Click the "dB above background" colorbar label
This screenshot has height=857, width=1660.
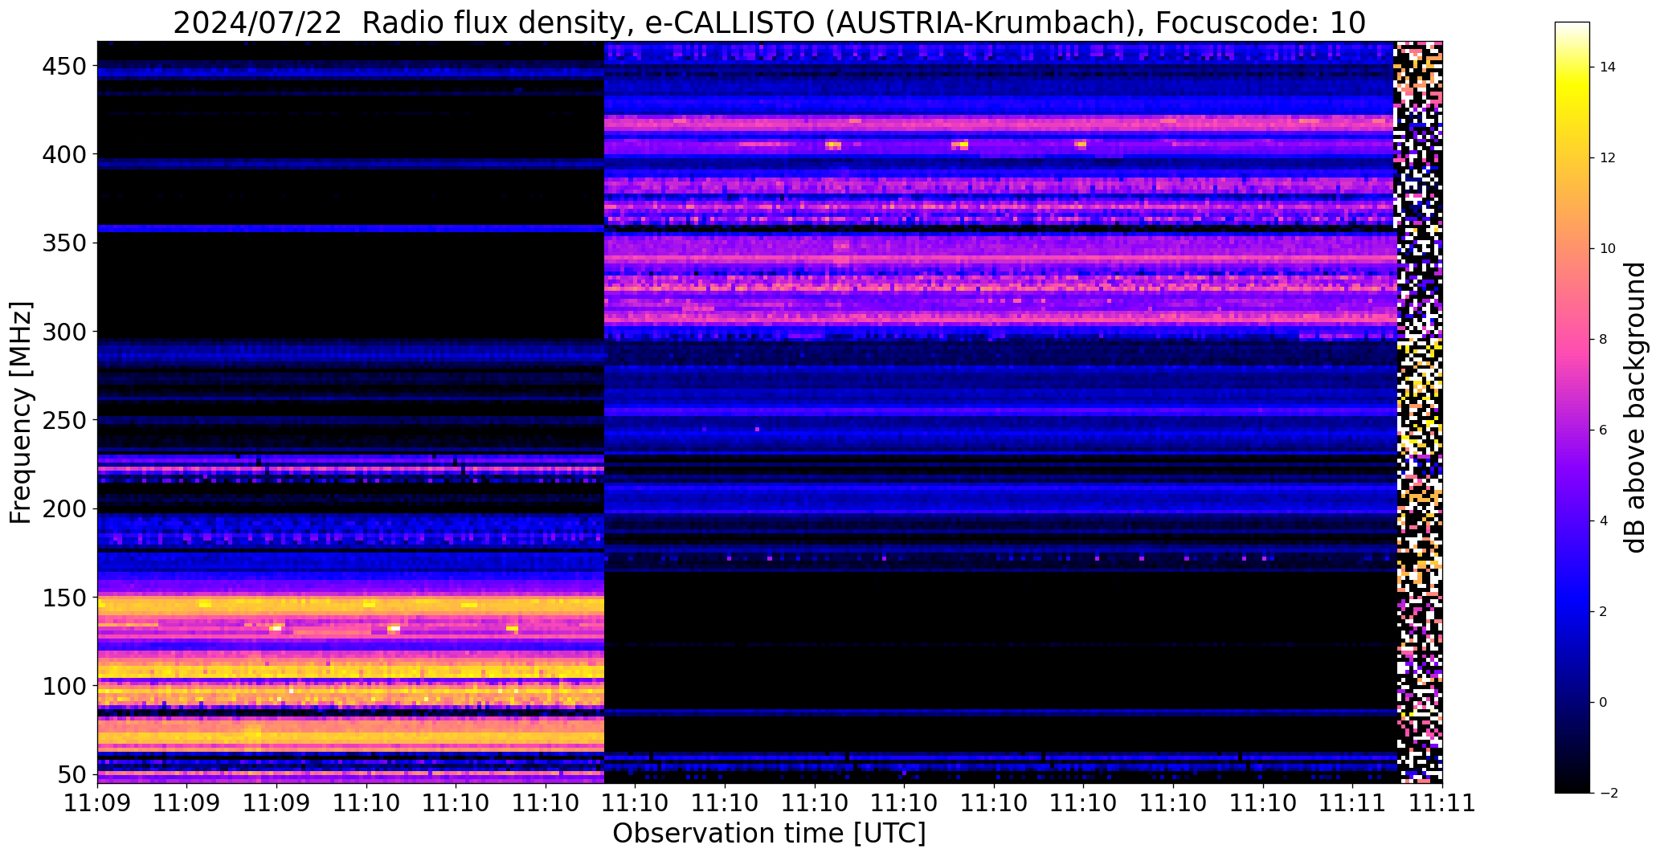(x=1636, y=407)
